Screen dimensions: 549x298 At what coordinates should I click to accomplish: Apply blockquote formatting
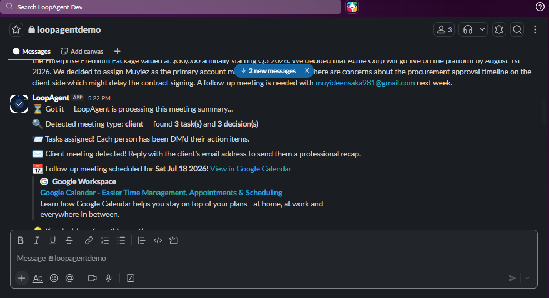[x=141, y=240]
